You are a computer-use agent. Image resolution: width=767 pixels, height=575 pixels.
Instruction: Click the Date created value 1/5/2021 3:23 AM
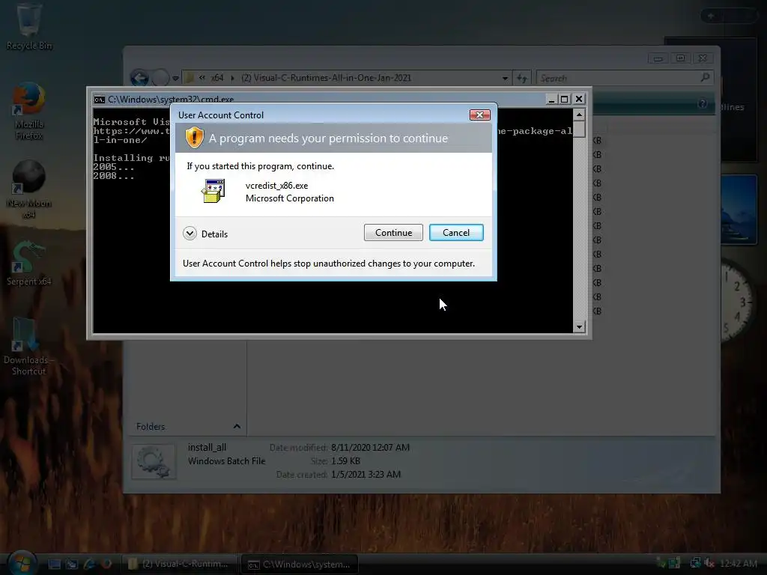pyautogui.click(x=366, y=474)
